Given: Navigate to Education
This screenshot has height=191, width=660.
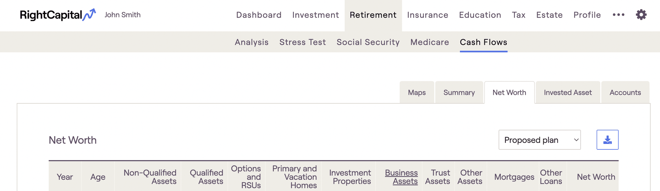Looking at the screenshot, I should click(480, 15).
